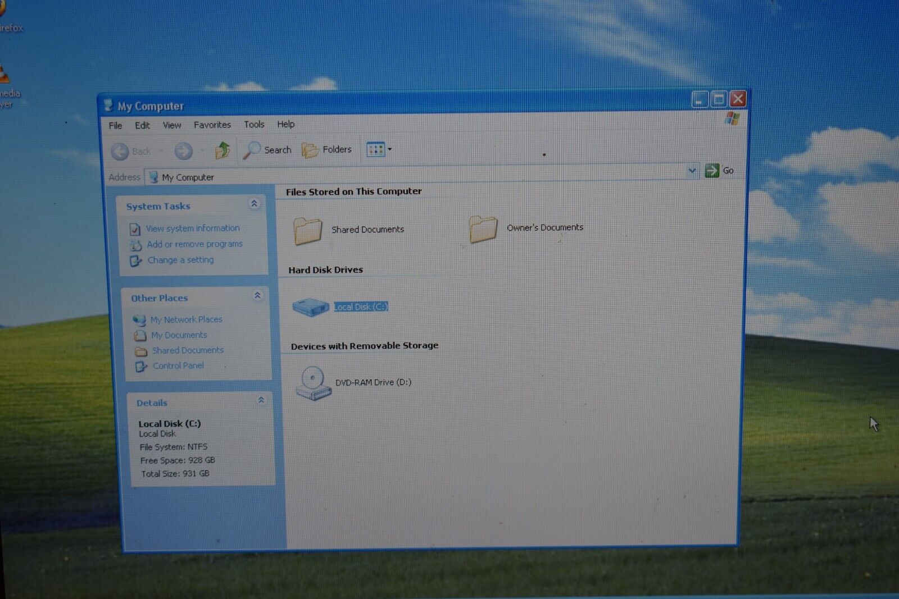The height and width of the screenshot is (599, 899).
Task: Click the green Forward arrow button
Action: (183, 150)
